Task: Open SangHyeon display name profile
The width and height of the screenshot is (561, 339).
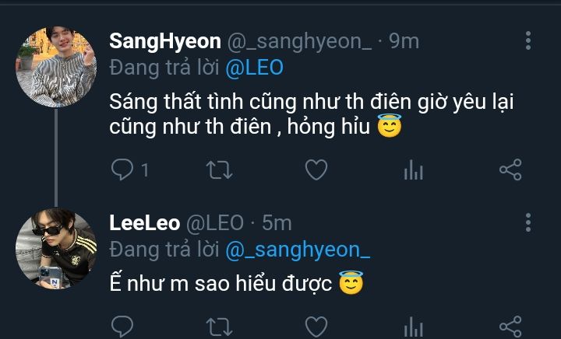Action: coord(165,41)
